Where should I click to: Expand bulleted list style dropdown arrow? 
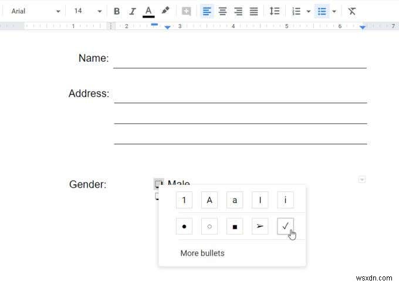point(334,11)
